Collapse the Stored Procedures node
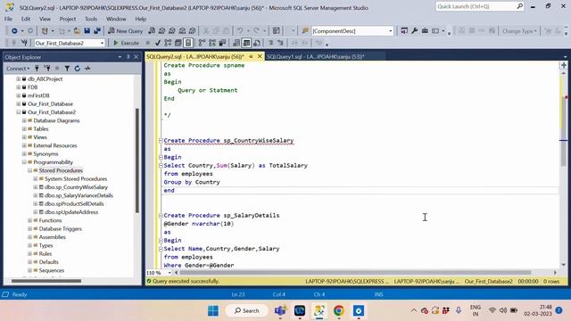The image size is (571, 321). (x=29, y=170)
